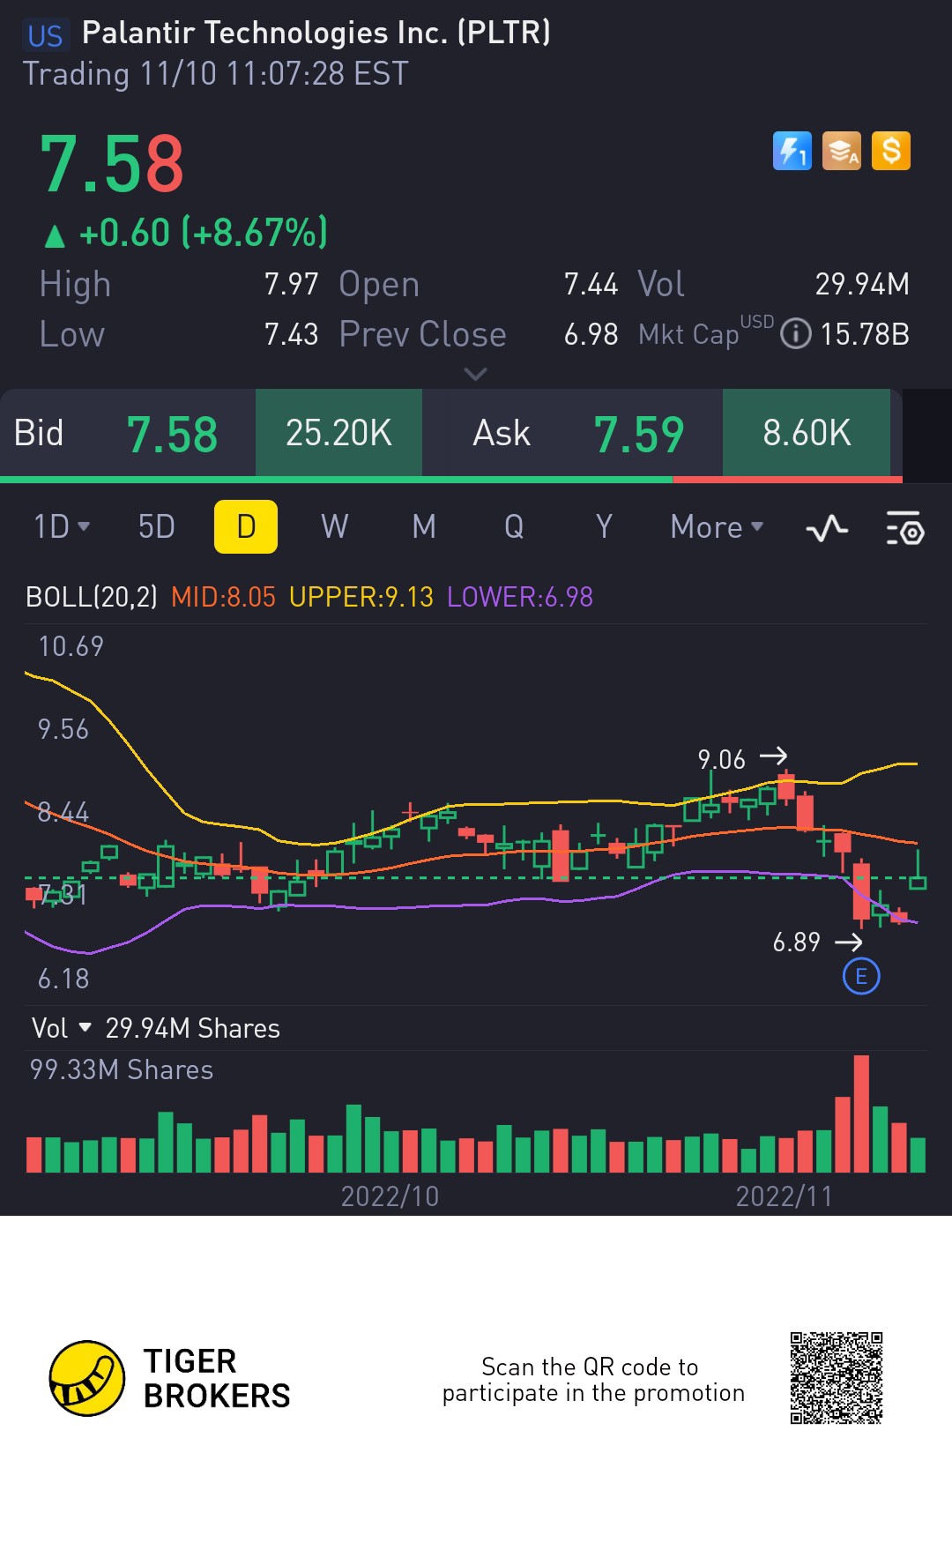Image resolution: width=952 pixels, height=1542 pixels.
Task: Tap the Ask price 7.59
Action: click(639, 435)
